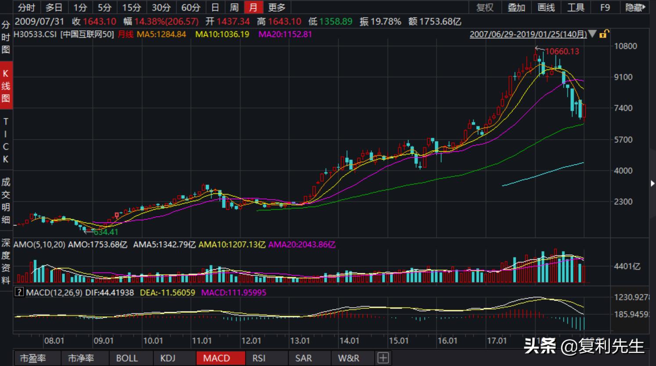Expand the date range dropdown triangle
This screenshot has height=366, width=656.
pos(592,34)
